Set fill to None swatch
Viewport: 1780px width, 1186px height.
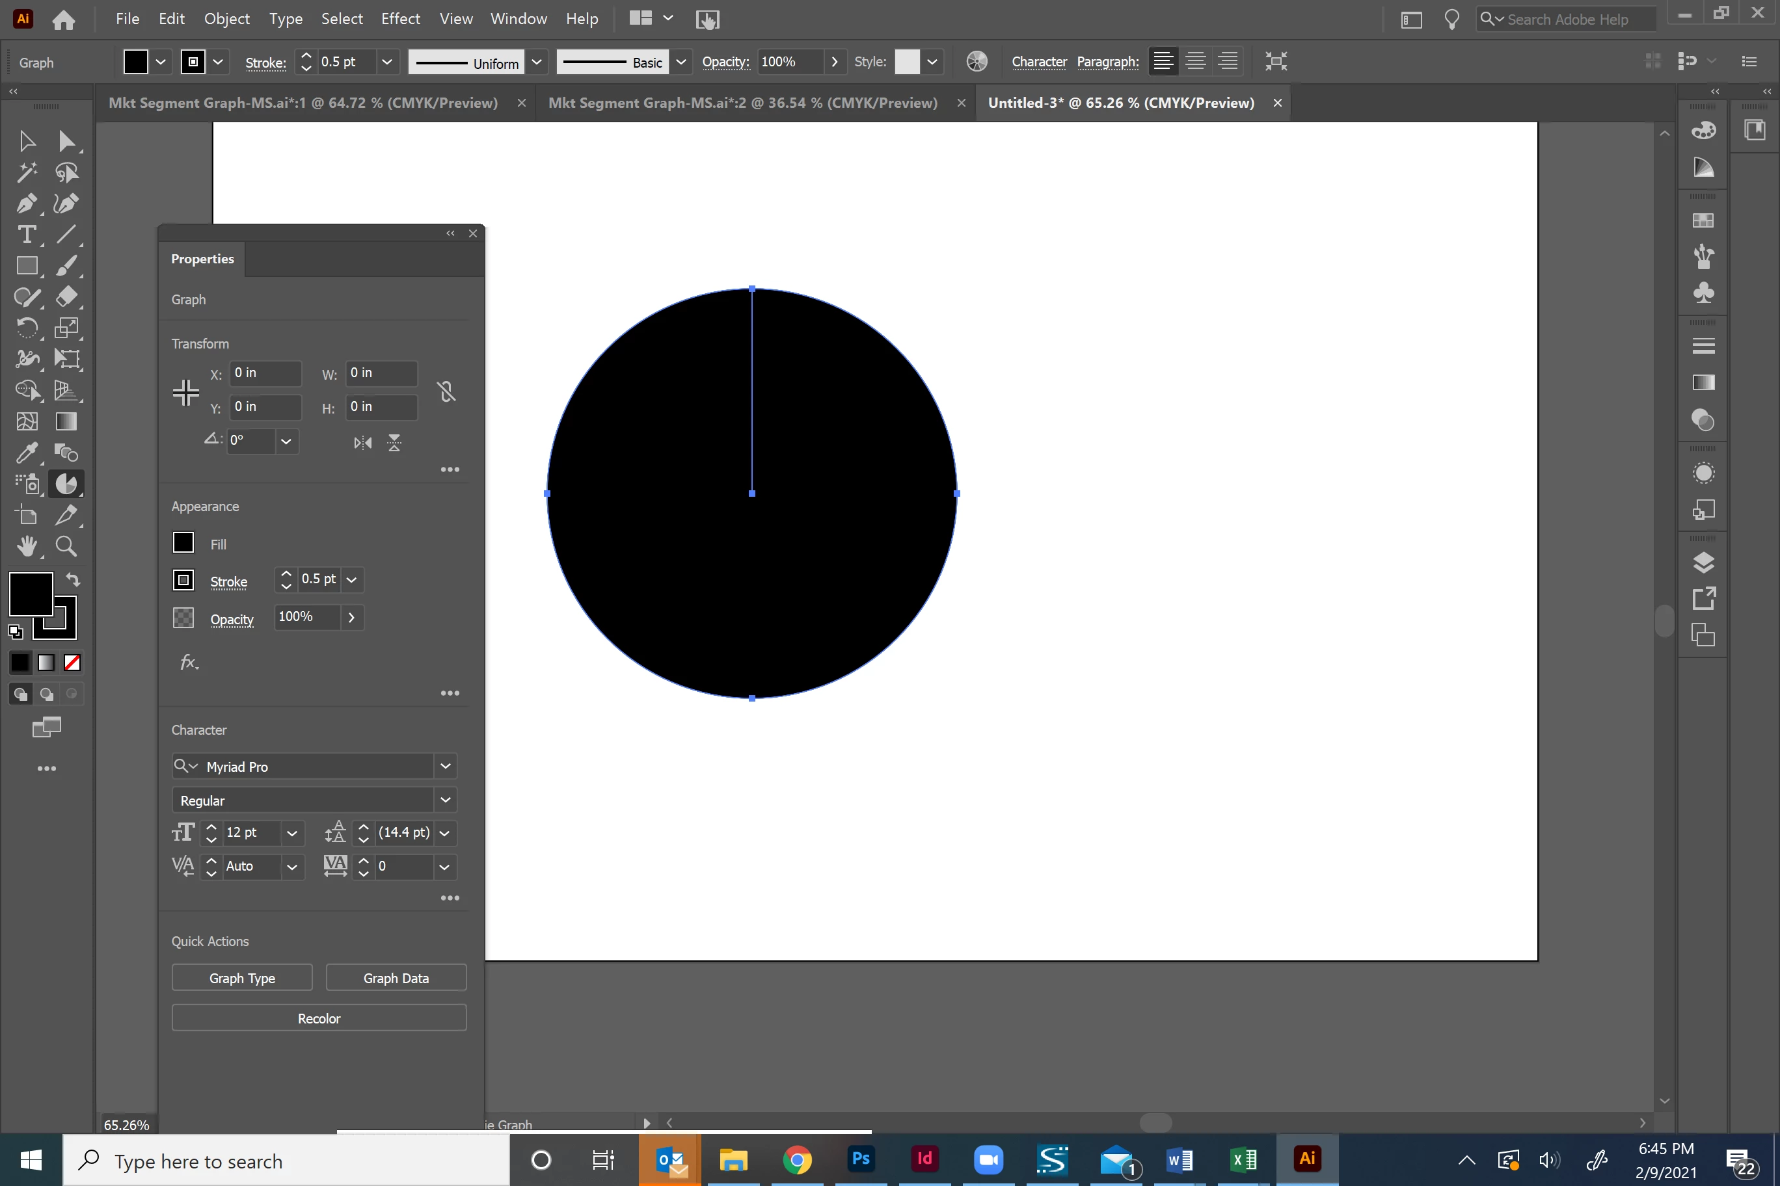[72, 663]
